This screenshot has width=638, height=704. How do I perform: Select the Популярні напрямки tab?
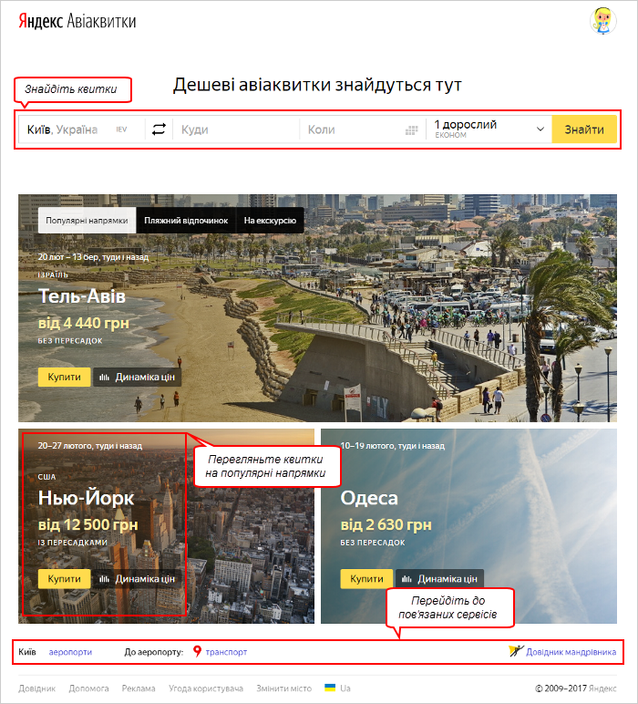pyautogui.click(x=87, y=221)
